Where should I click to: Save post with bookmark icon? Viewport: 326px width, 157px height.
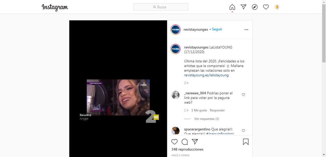[246, 142]
